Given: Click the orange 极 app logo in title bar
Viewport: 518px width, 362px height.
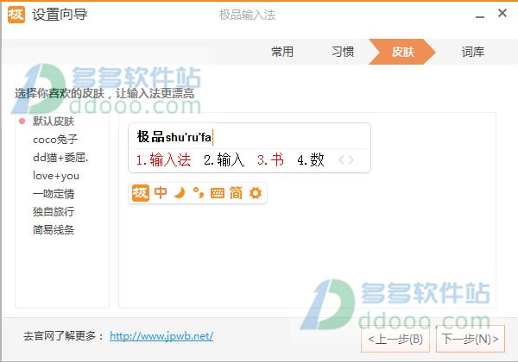Looking at the screenshot, I should 16,15.
